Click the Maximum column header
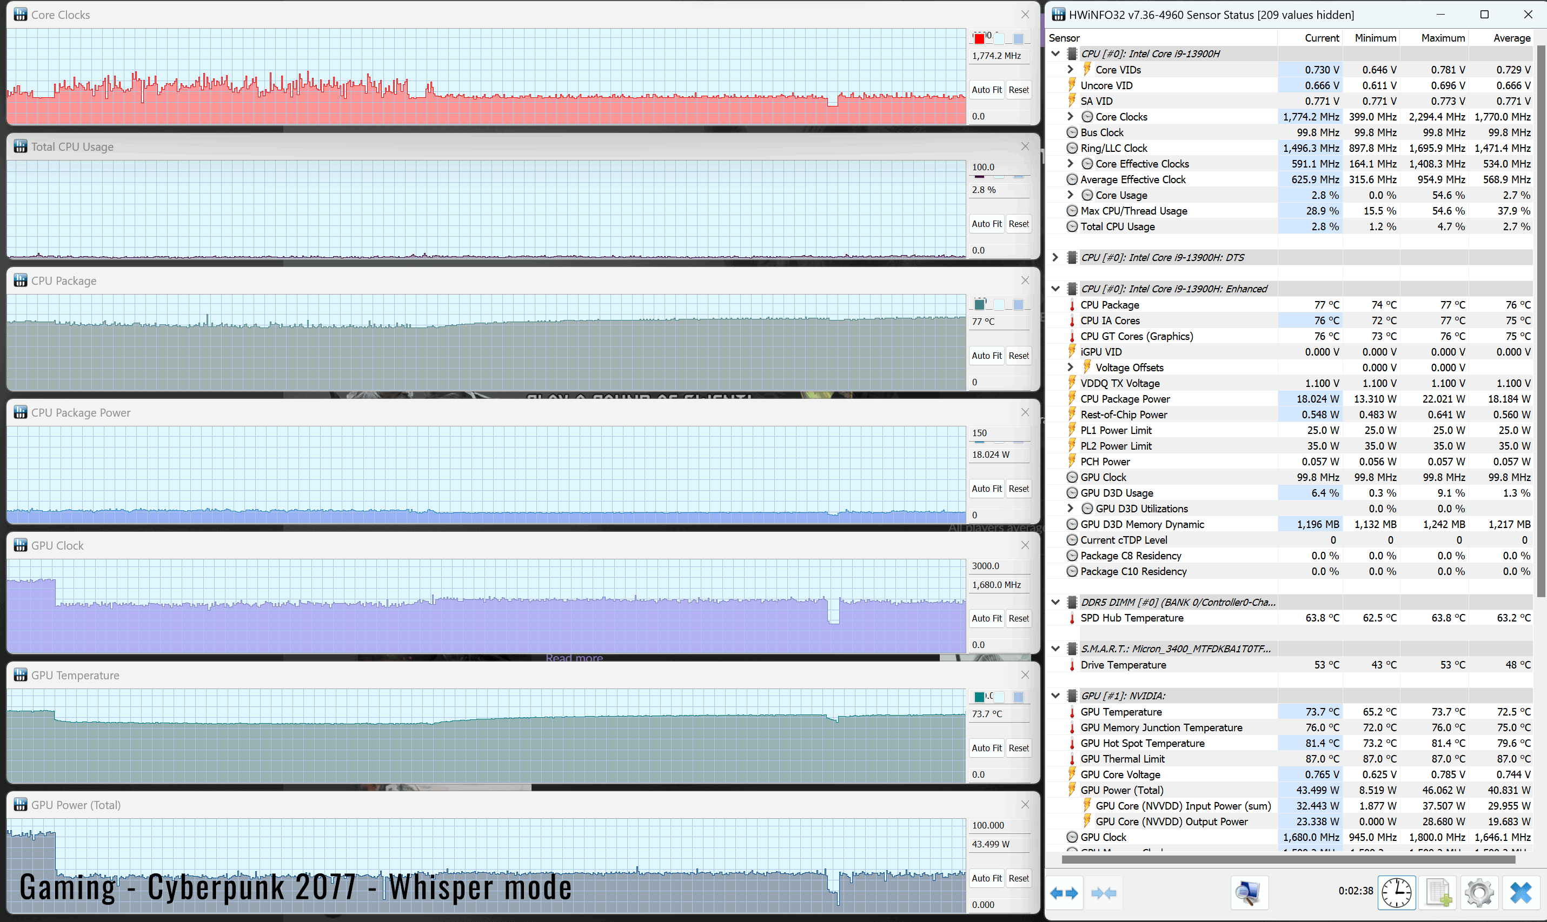 point(1435,38)
